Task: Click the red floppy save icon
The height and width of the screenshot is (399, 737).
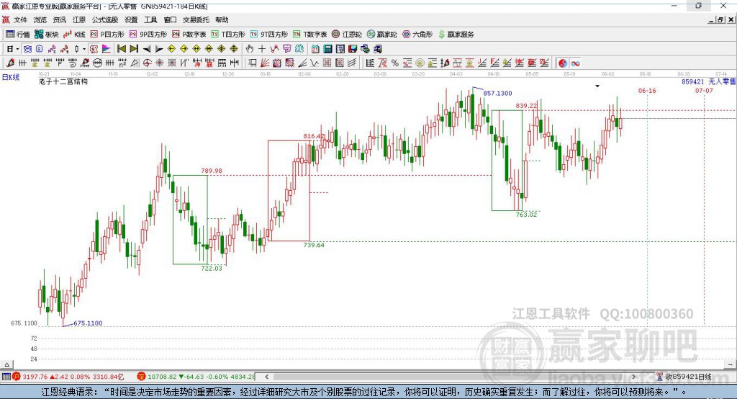Action: click(352, 49)
